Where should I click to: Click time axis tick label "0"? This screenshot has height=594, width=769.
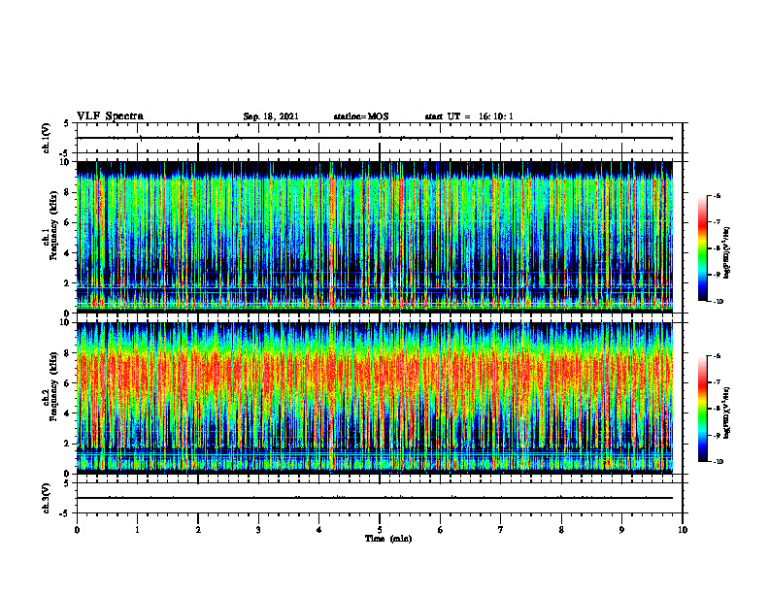pos(77,530)
